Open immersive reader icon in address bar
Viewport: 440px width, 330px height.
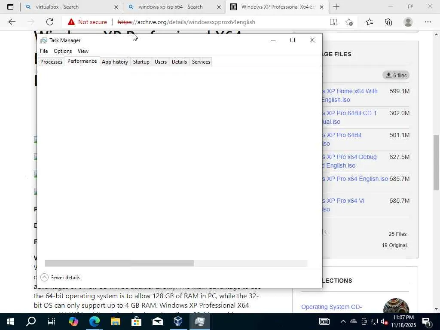333,22
